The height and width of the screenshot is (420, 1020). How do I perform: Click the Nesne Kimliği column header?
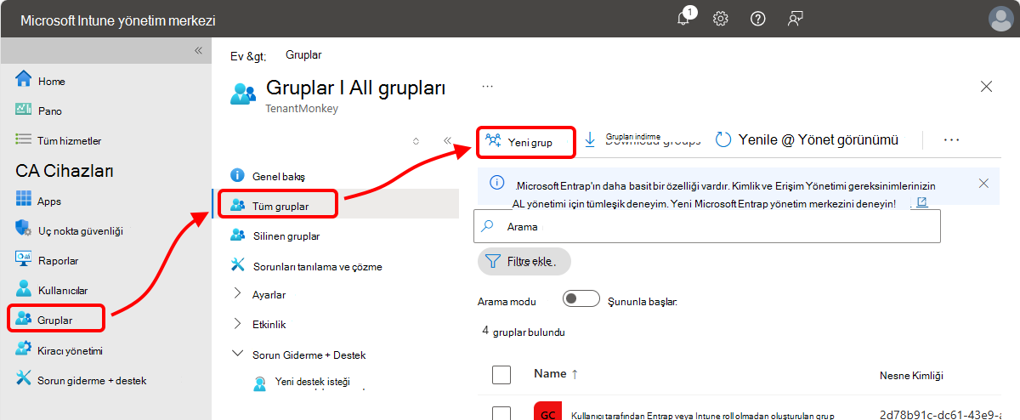coord(911,375)
